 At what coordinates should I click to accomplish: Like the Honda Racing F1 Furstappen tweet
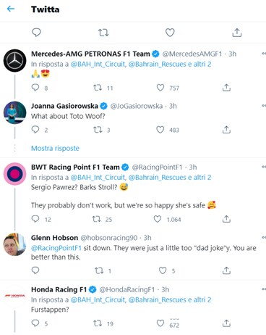click(x=160, y=323)
